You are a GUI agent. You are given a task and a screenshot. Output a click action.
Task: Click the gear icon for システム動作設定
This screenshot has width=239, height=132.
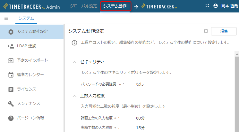click(11, 32)
